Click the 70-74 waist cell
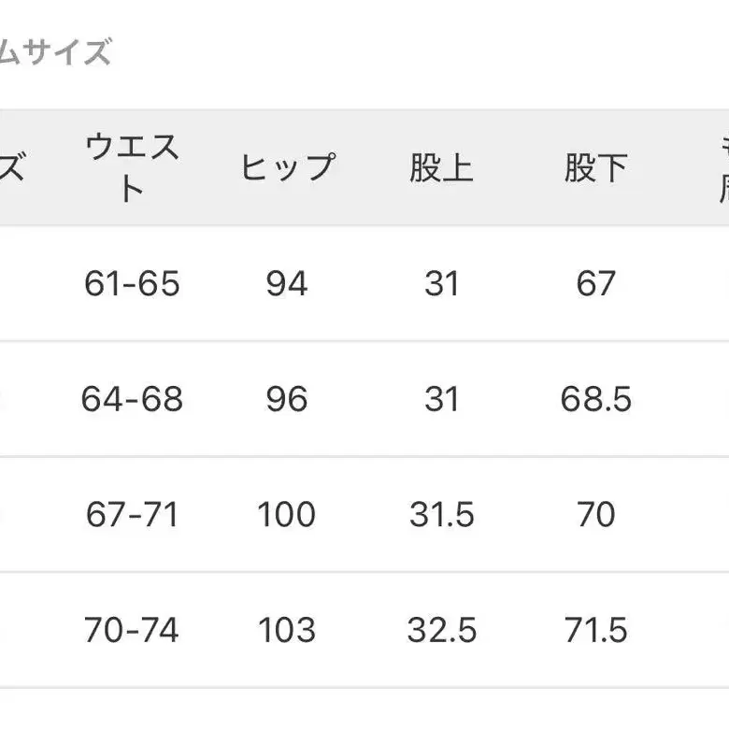 [x=132, y=631]
